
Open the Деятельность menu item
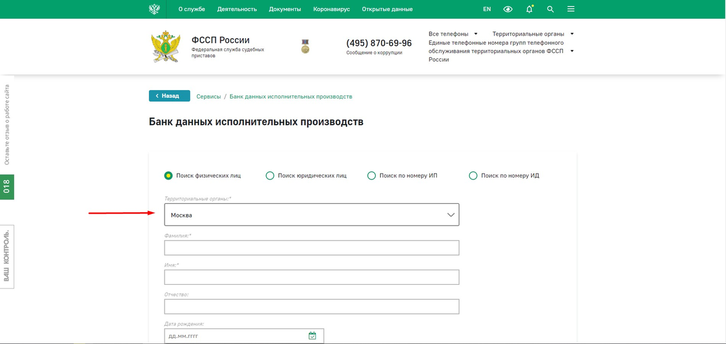237,9
